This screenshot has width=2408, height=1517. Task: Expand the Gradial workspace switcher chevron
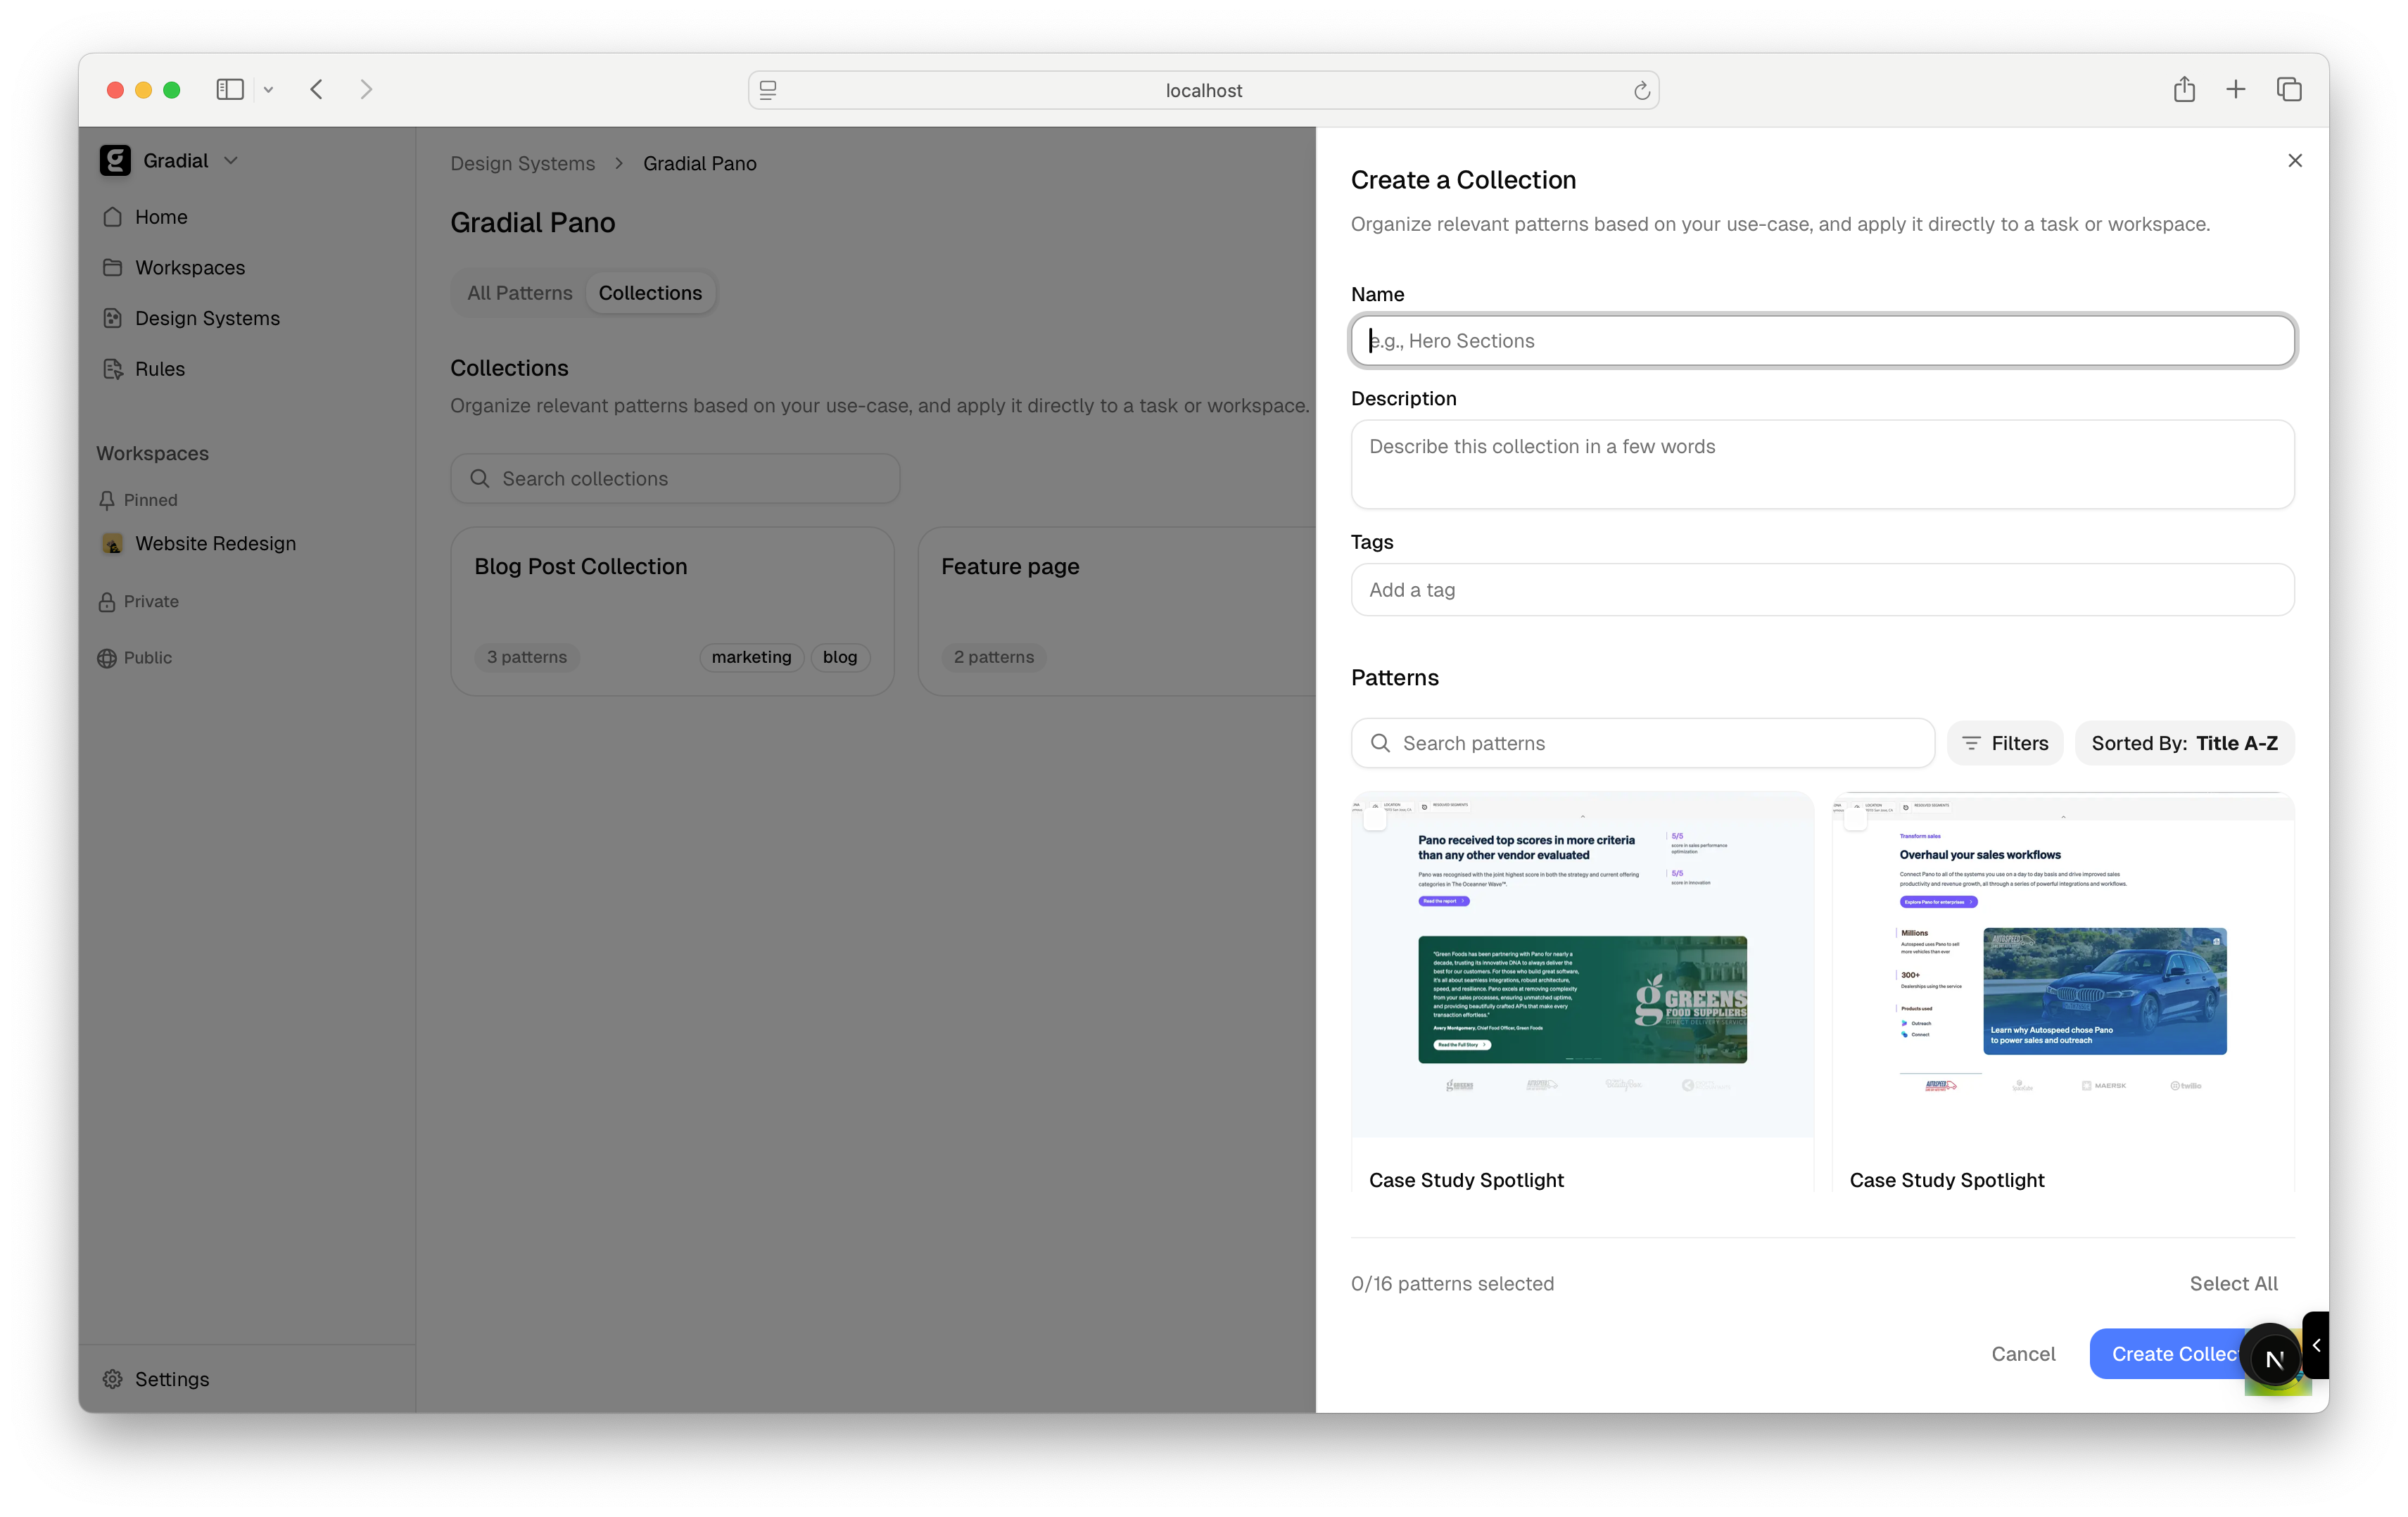(231, 160)
